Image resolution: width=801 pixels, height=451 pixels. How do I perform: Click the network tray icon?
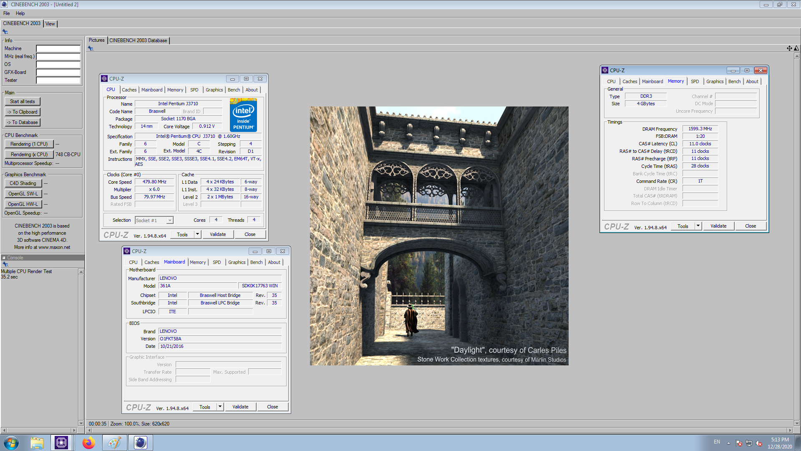749,443
